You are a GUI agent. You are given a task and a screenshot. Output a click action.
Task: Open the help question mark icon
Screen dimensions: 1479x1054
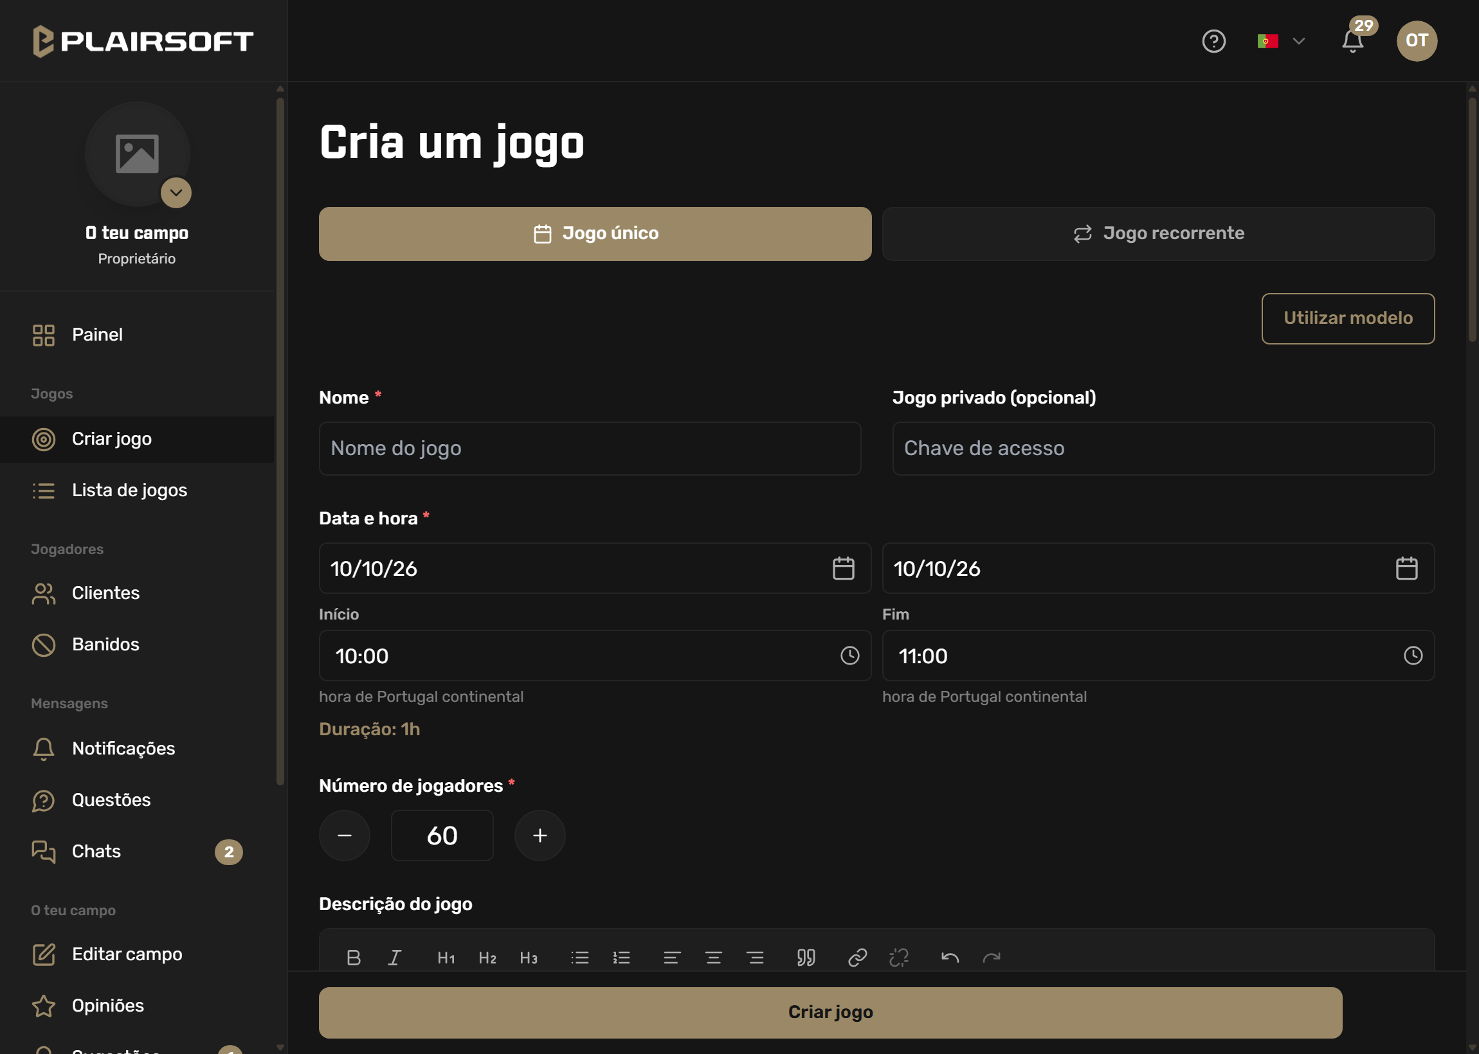click(x=1213, y=41)
